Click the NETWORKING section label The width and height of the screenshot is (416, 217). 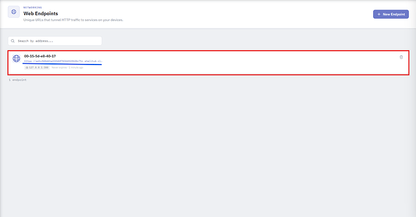[33, 7]
